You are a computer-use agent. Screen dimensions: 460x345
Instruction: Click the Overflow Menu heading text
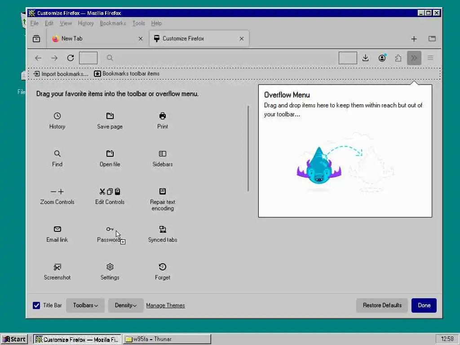[x=287, y=95]
